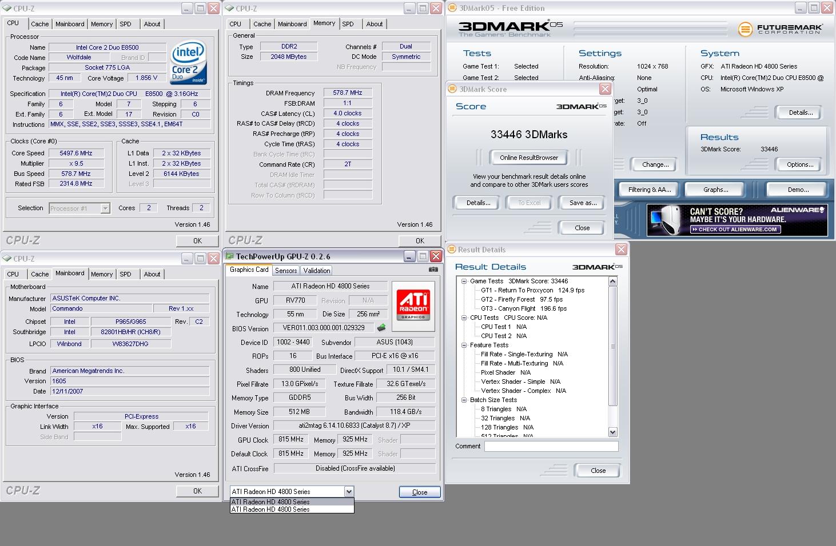Switch to the Validation tab in GPU-Z
Screen dimensions: 836x546
click(316, 271)
